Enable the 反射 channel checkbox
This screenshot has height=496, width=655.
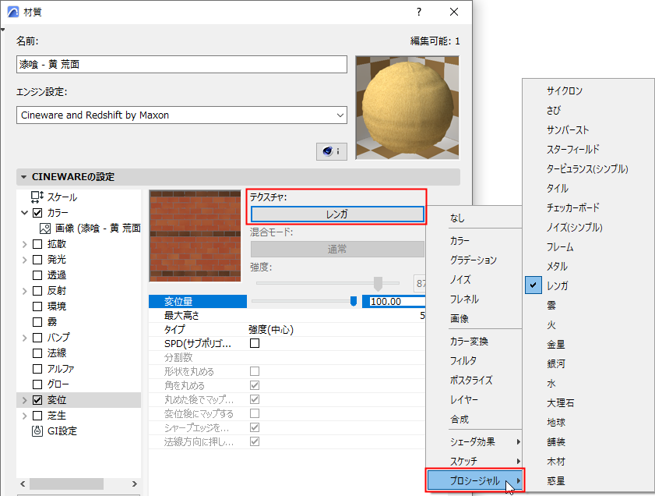(37, 291)
